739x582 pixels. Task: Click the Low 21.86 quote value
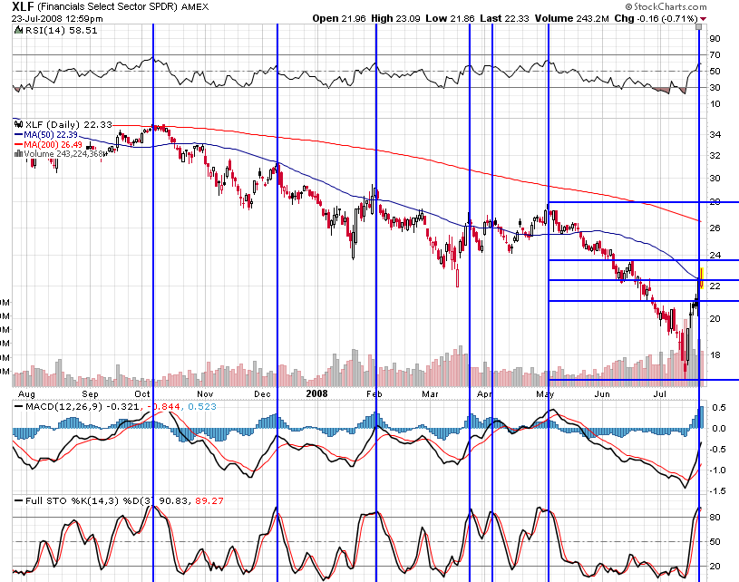tap(450, 18)
